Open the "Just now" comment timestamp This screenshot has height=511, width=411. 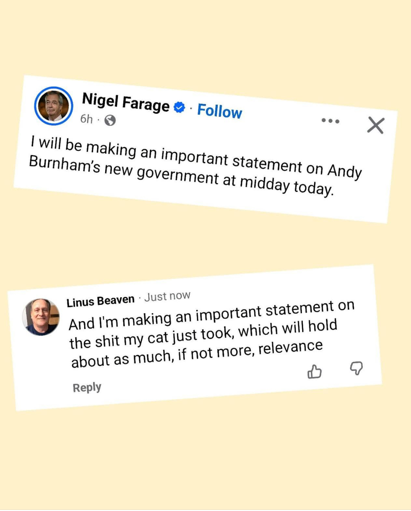pos(167,296)
